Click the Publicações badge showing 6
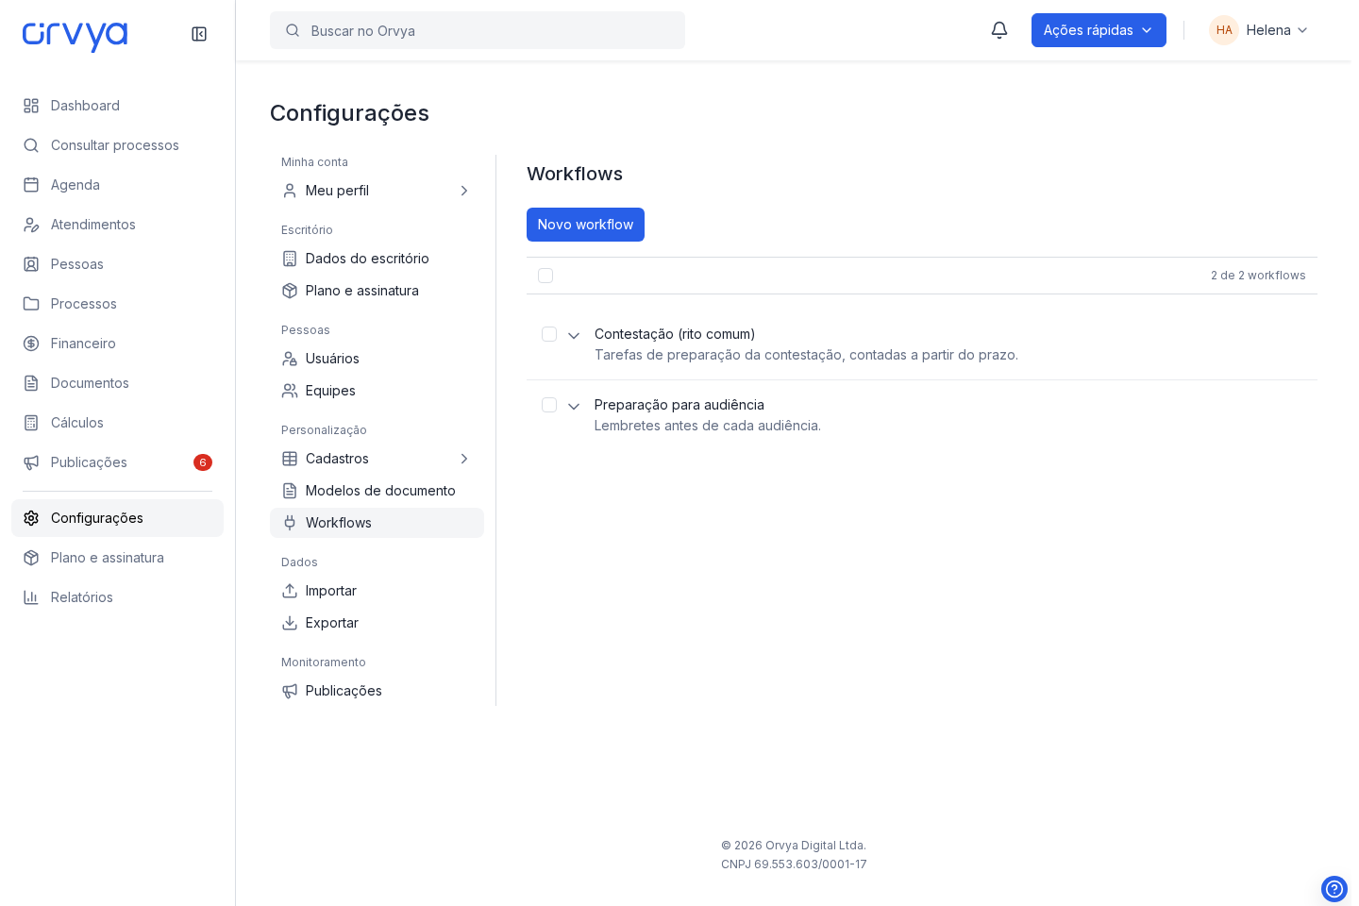The width and height of the screenshot is (1359, 906). pos(203,462)
